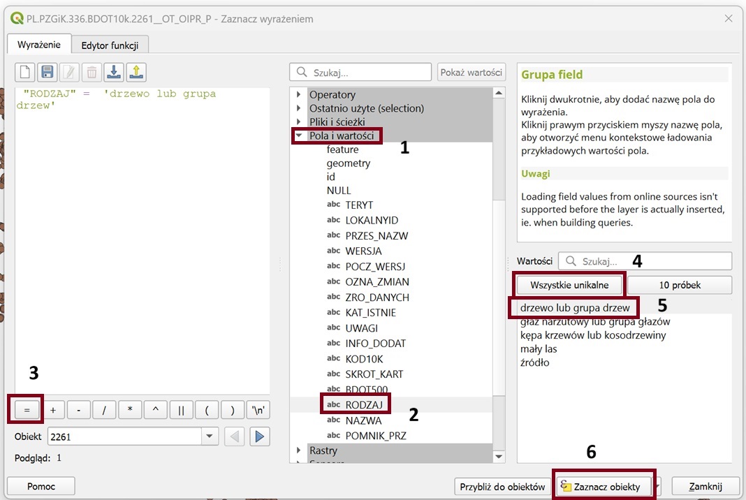This screenshot has height=500, width=746.
Task: Insert the newline '\n' operator
Action: 258,410
